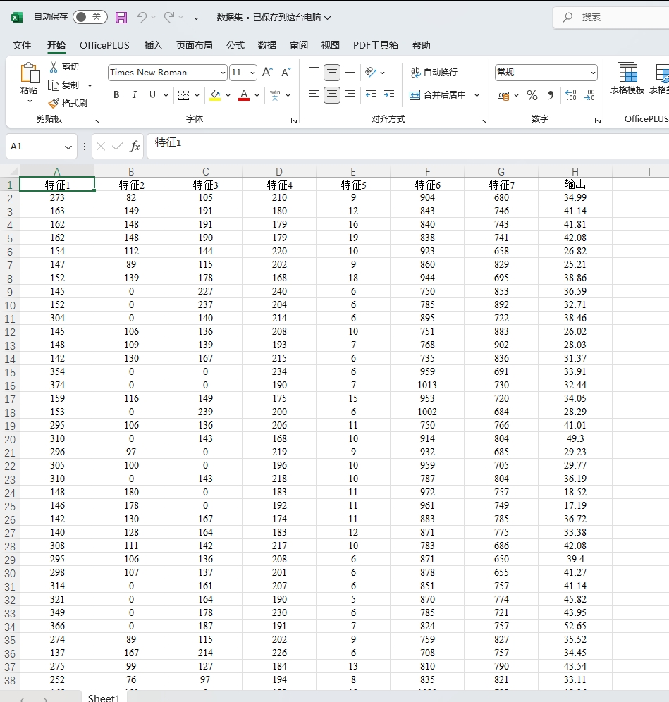Toggle the center horizontally button
Image resolution: width=669 pixels, height=702 pixels.
pos(332,95)
